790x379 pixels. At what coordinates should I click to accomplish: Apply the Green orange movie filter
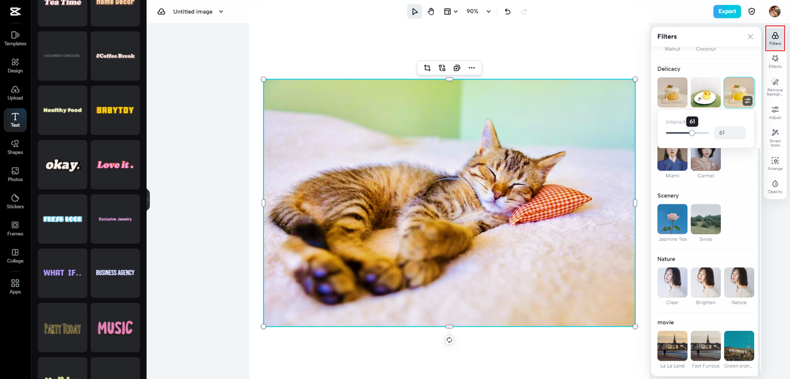tap(739, 346)
